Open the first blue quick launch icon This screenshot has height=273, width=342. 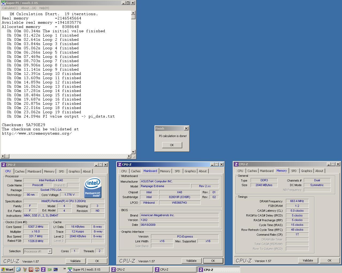[x=18, y=270]
